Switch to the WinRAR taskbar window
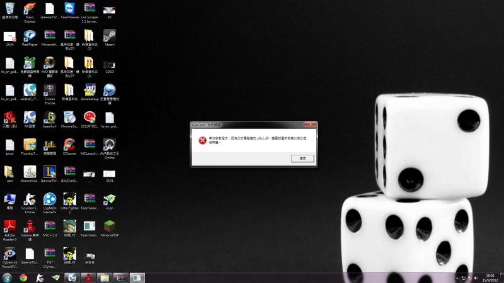The height and width of the screenshot is (283, 504). pyautogui.click(x=121, y=278)
